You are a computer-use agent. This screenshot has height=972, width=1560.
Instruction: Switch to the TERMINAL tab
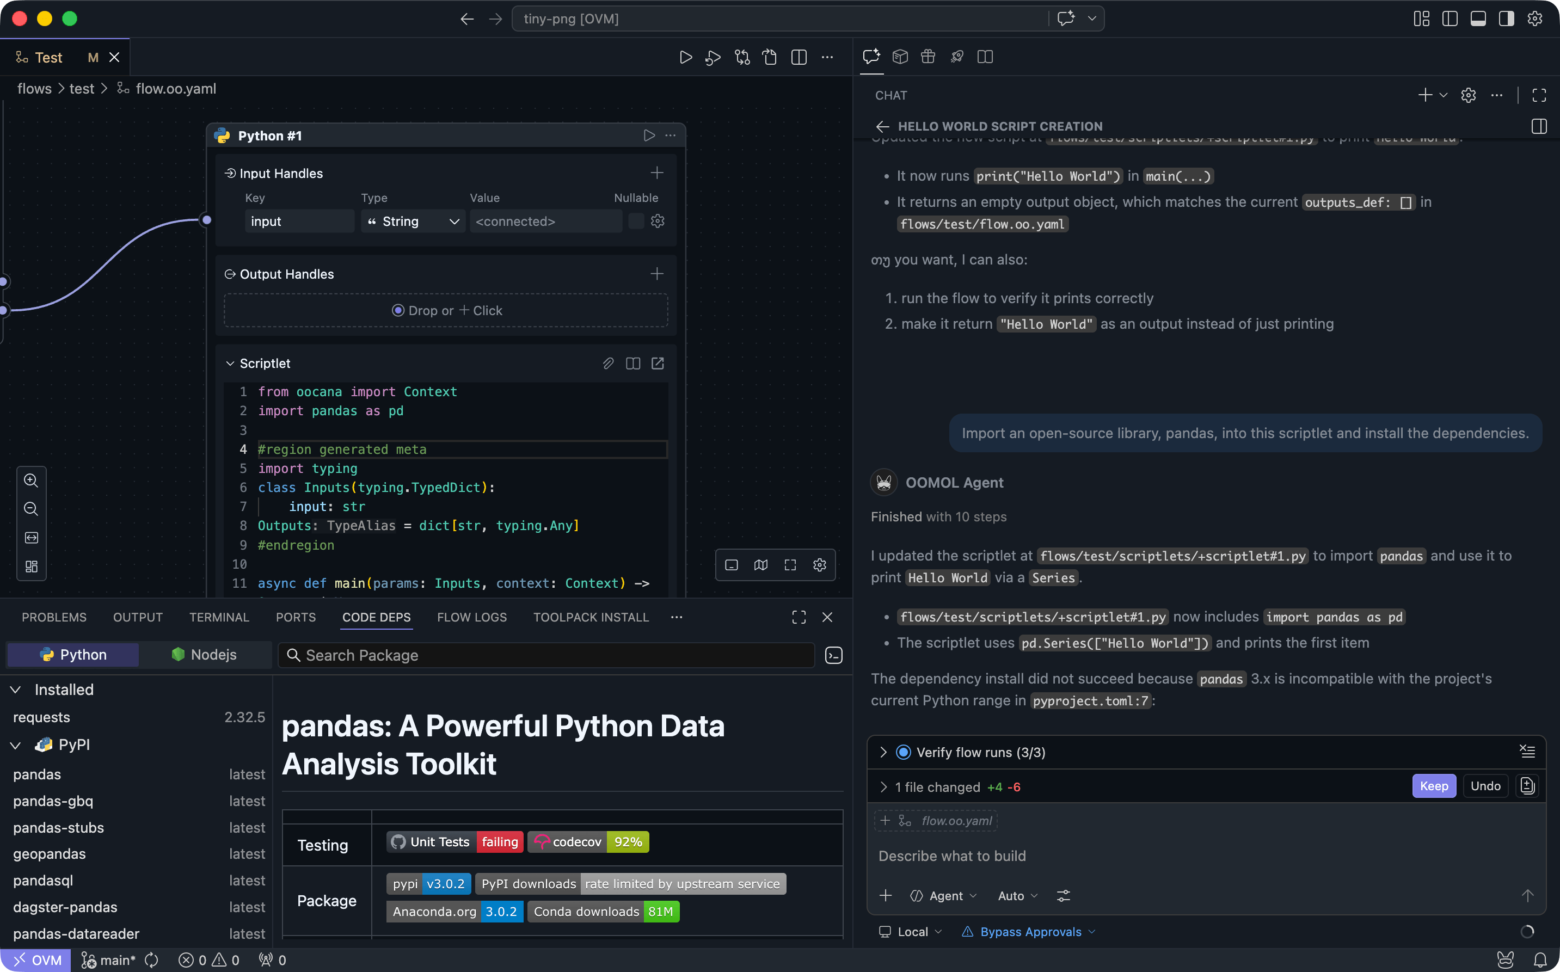pos(219,617)
